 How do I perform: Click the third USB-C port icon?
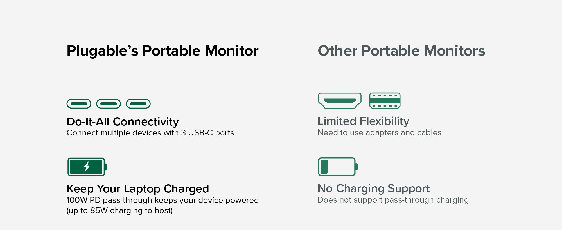coord(138,104)
